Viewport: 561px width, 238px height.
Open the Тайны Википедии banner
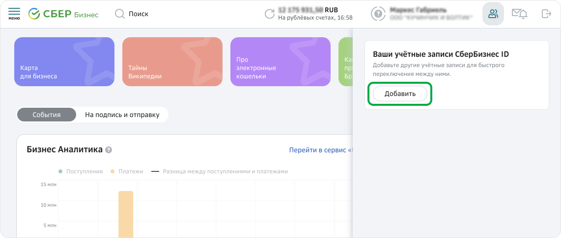(172, 62)
